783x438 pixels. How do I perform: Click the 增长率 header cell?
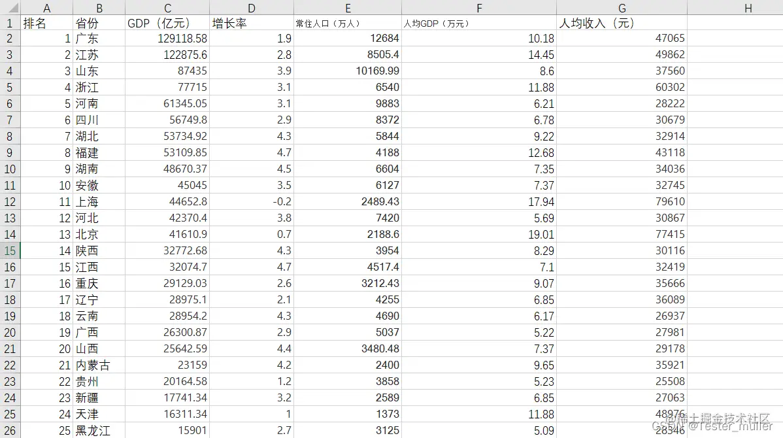click(x=252, y=23)
